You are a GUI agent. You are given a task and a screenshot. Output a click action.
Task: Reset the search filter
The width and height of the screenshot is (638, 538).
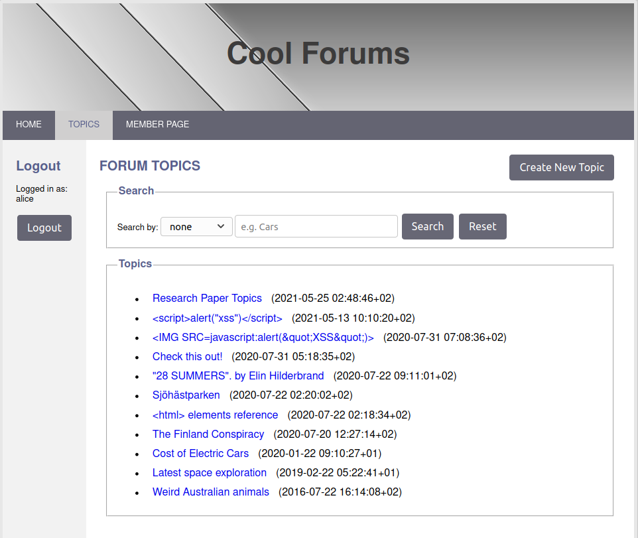pyautogui.click(x=482, y=227)
